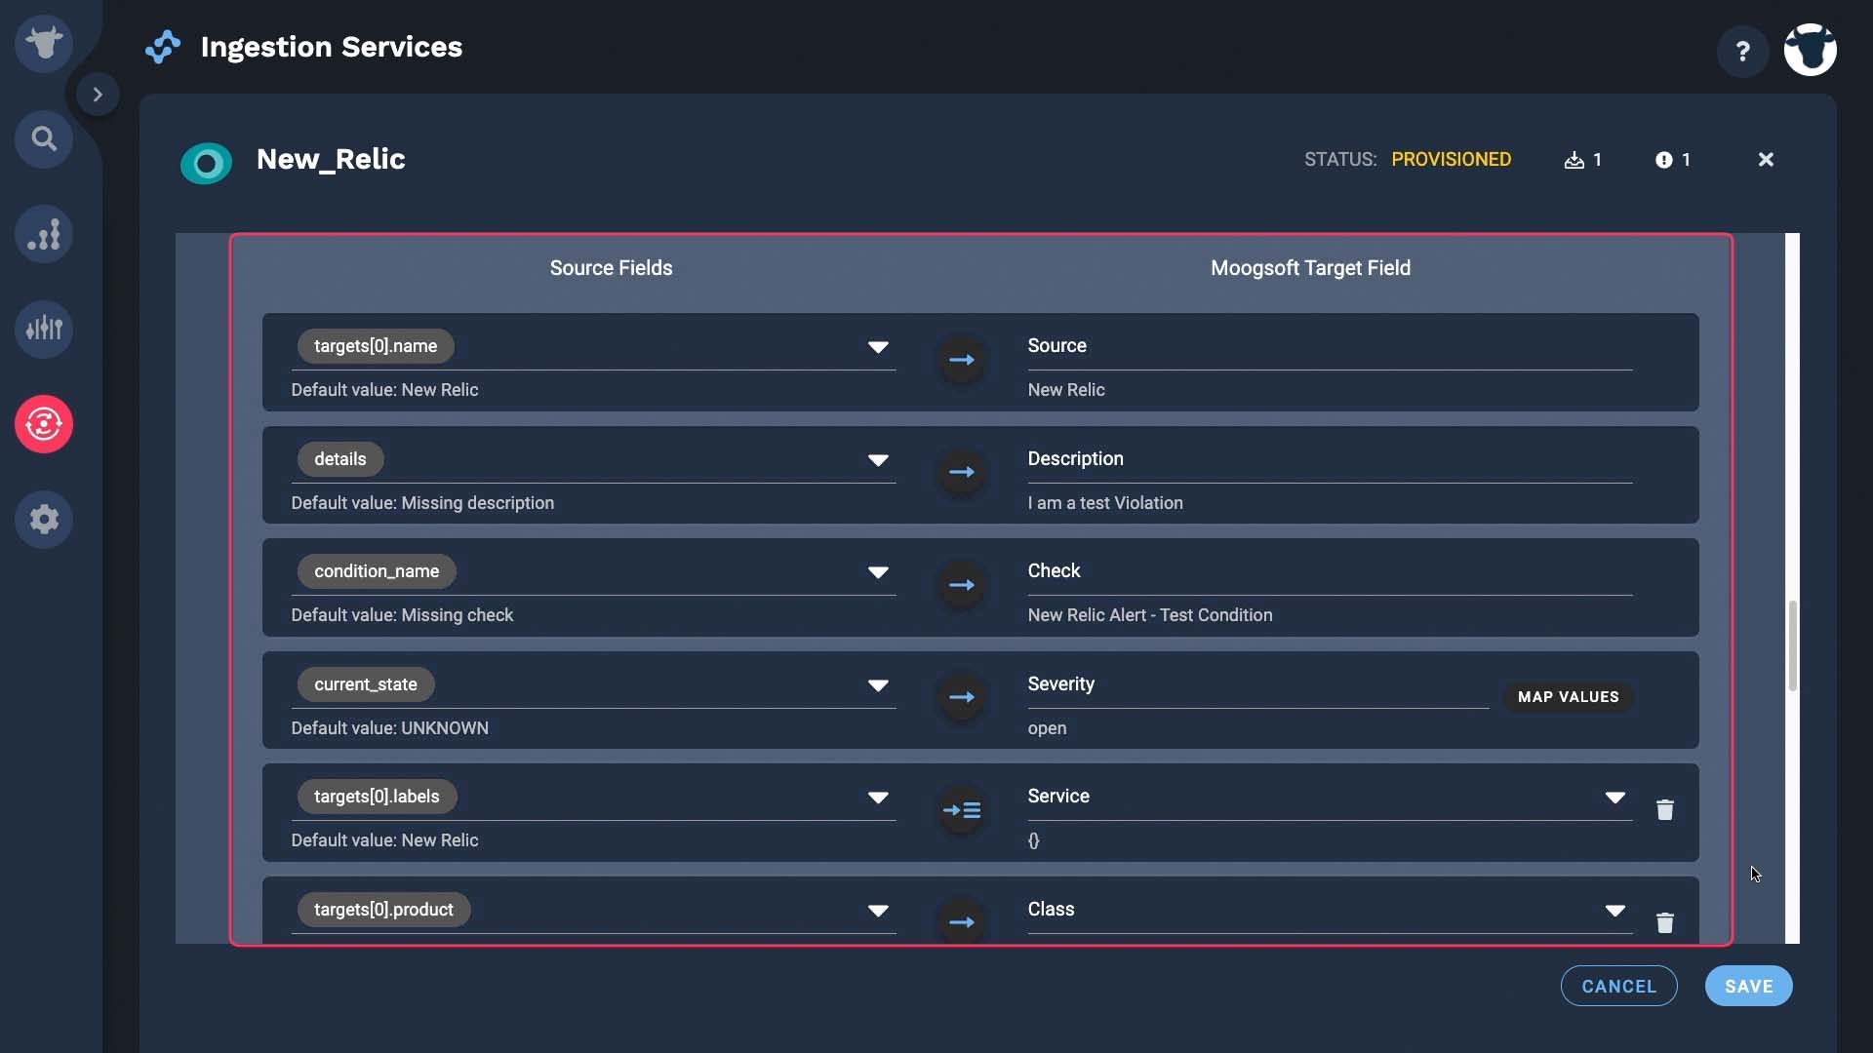This screenshot has height=1053, width=1873.
Task: Click the 'Default value: UNKNOWN' text
Action: (x=389, y=728)
